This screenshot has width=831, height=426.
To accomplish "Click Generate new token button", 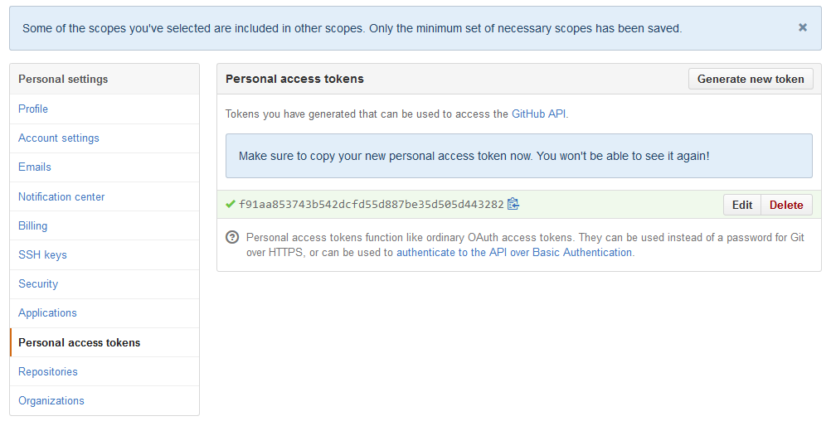I will (x=751, y=79).
